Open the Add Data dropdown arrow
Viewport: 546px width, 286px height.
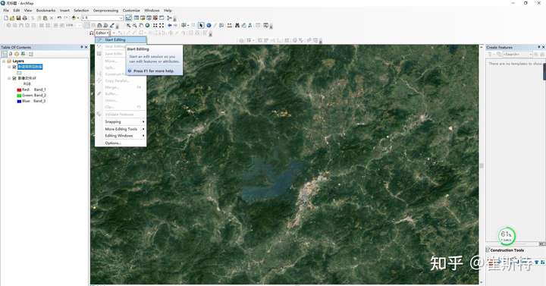pos(78,17)
